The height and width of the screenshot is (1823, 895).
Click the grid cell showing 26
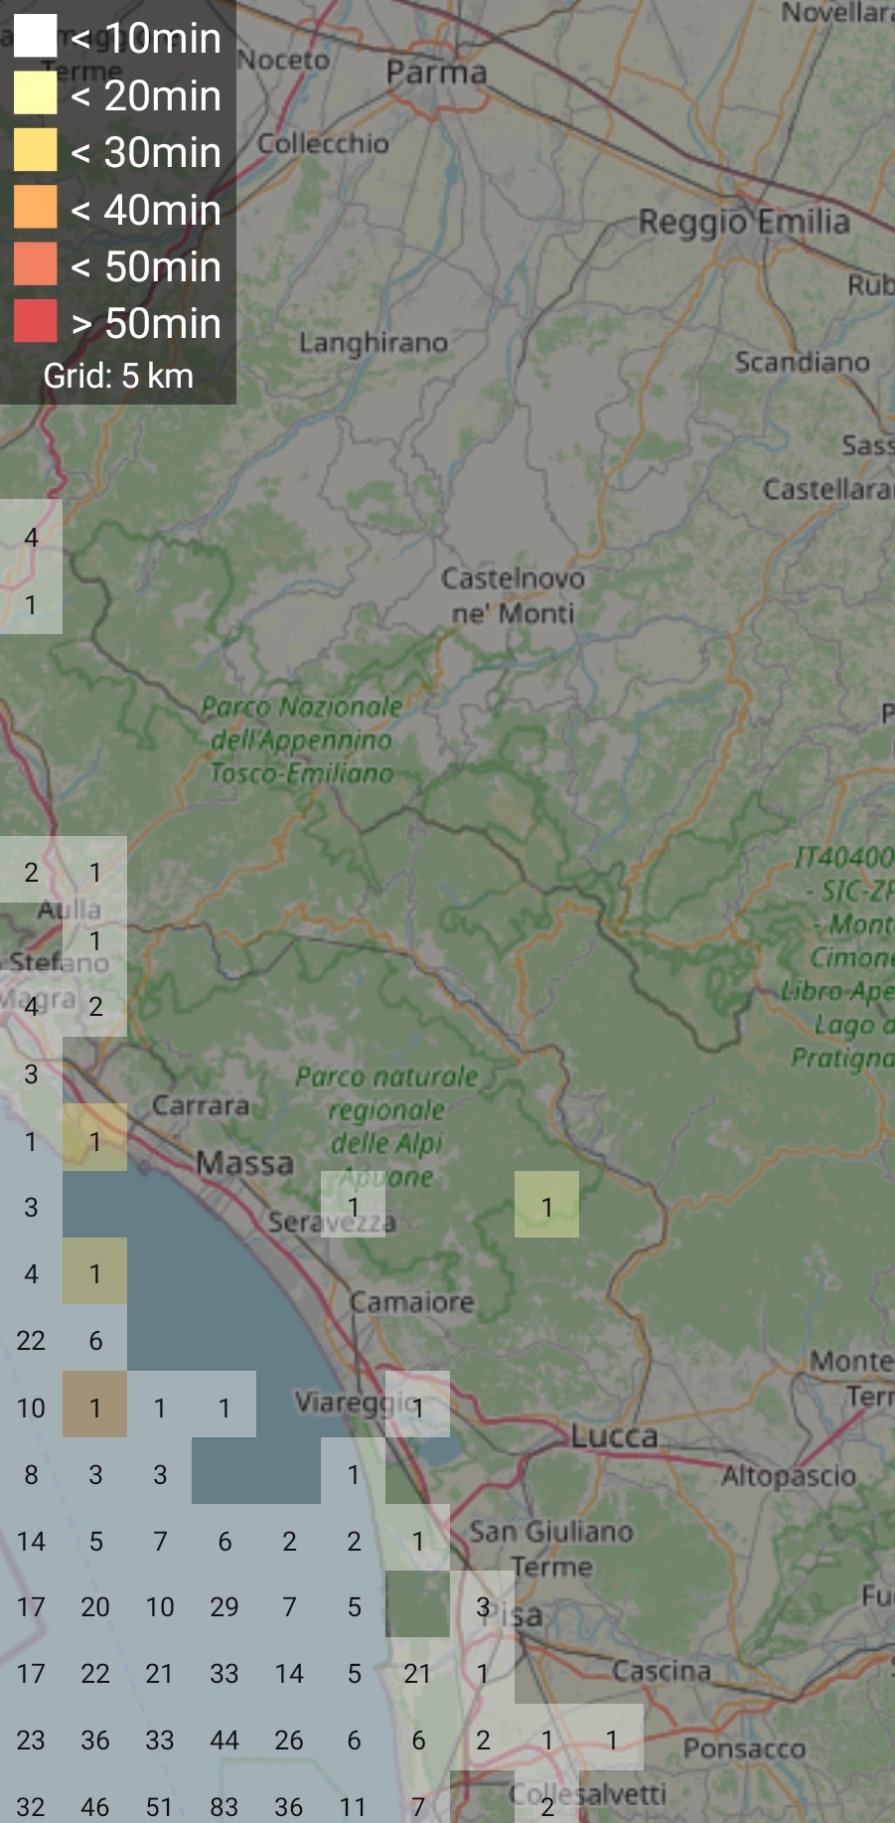(x=289, y=1740)
